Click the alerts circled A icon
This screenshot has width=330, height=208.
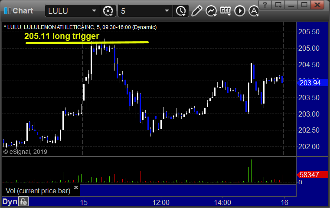[x=254, y=11]
